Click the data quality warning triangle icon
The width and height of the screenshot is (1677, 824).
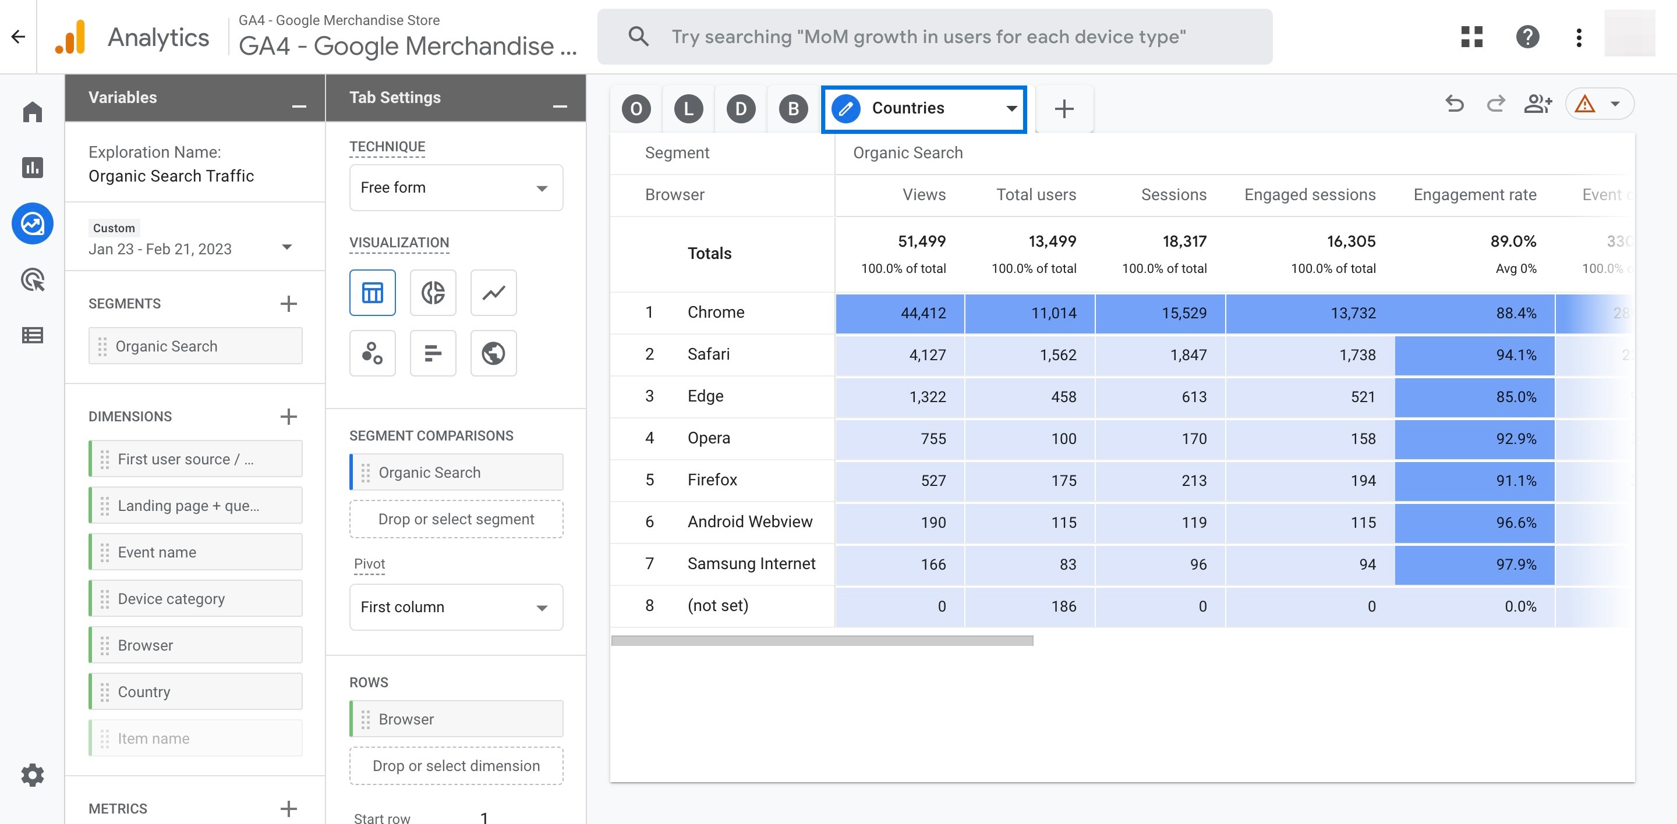(x=1584, y=104)
